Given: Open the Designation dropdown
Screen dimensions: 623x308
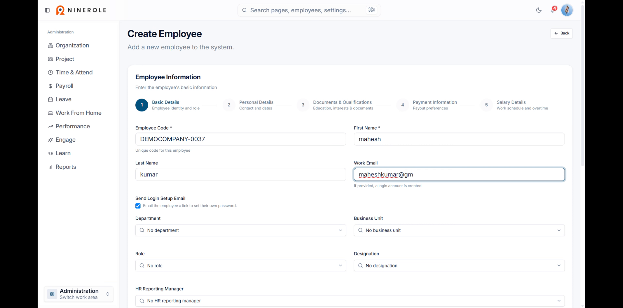Looking at the screenshot, I should click(459, 266).
